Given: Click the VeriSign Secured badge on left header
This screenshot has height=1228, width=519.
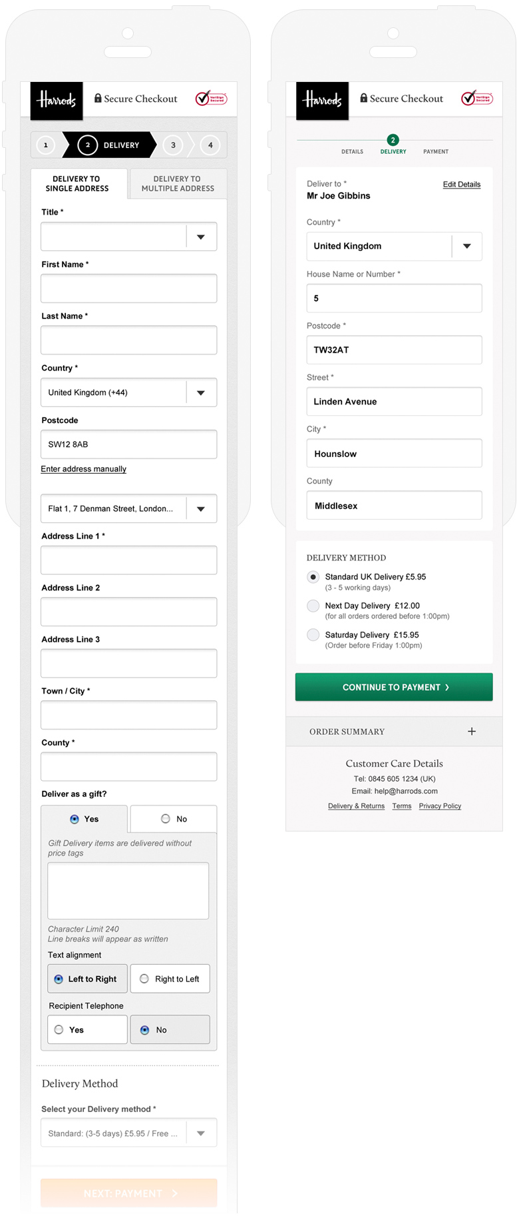Looking at the screenshot, I should (x=211, y=99).
